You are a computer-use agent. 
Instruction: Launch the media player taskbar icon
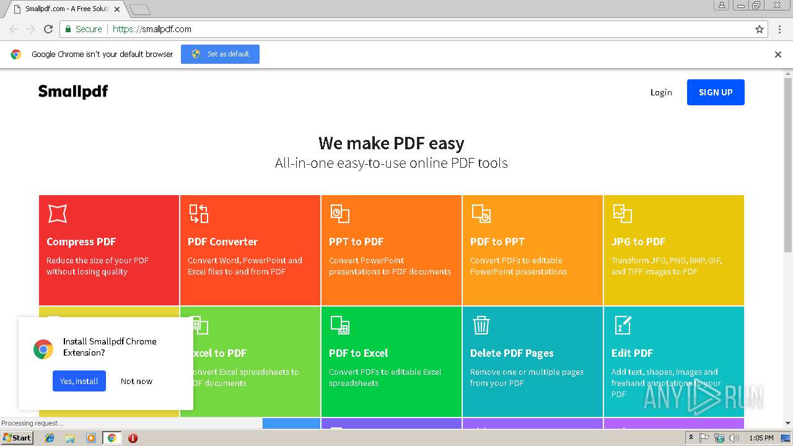pyautogui.click(x=91, y=438)
